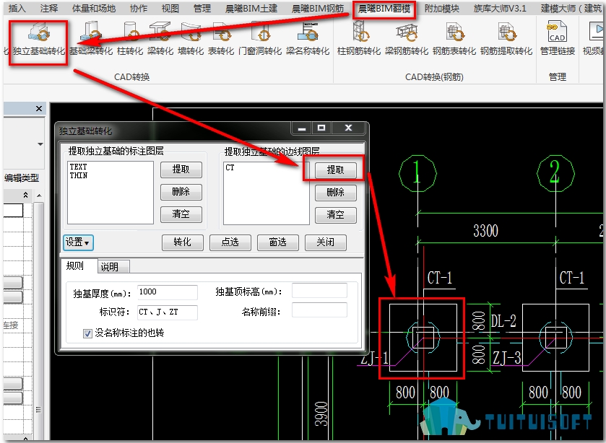Open the 钢筋提取转化 tool
This screenshot has height=443, width=606.
click(x=506, y=40)
